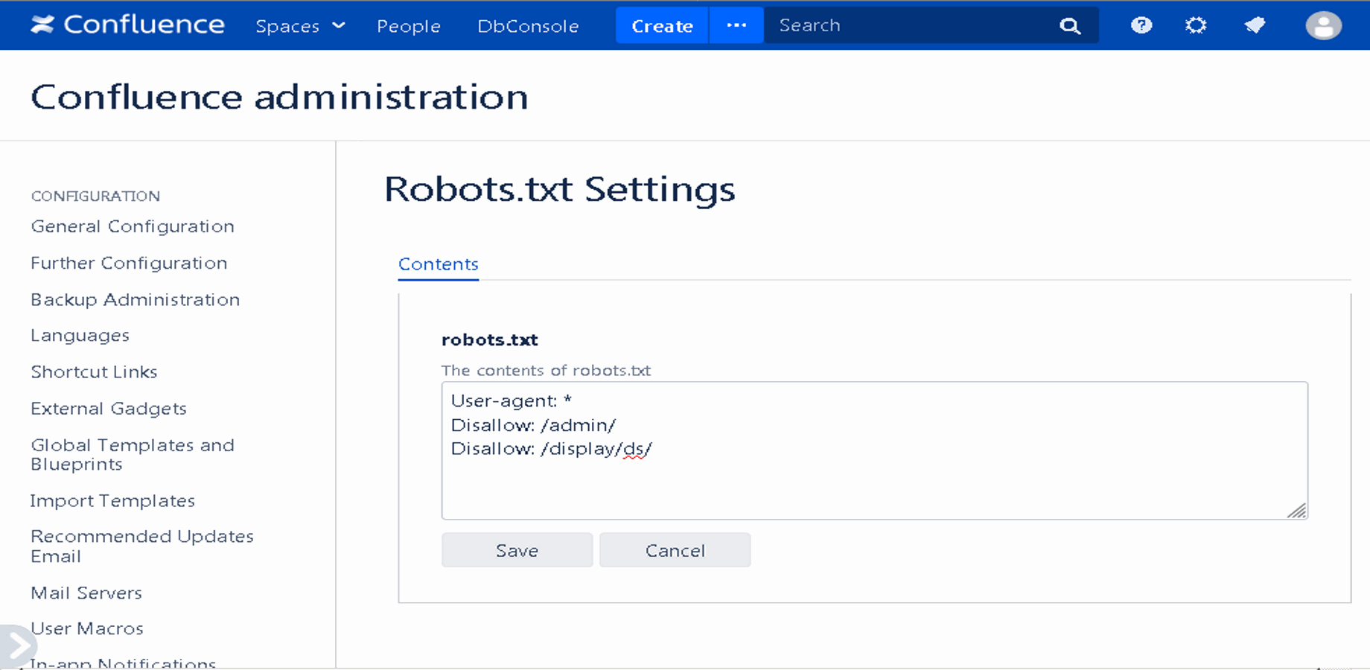Open Global Templates and Blueprints
1370x670 pixels.
coord(133,454)
